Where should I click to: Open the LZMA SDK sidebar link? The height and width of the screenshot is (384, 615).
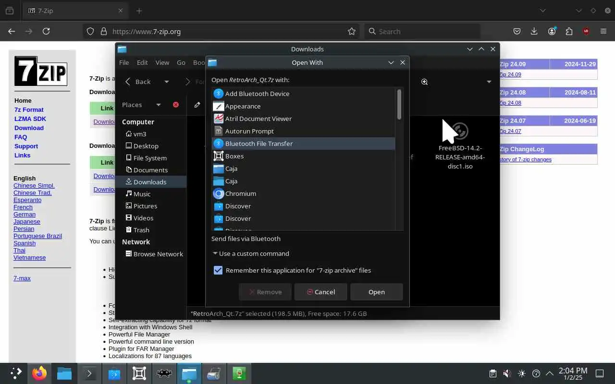(30, 119)
